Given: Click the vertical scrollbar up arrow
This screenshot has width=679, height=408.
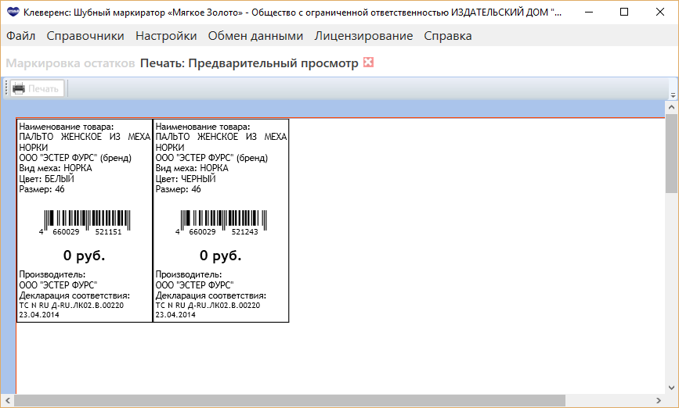Looking at the screenshot, I should (671, 108).
